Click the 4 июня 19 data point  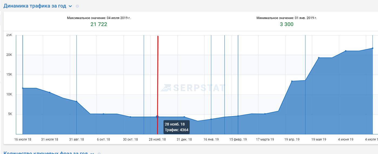[346, 51]
